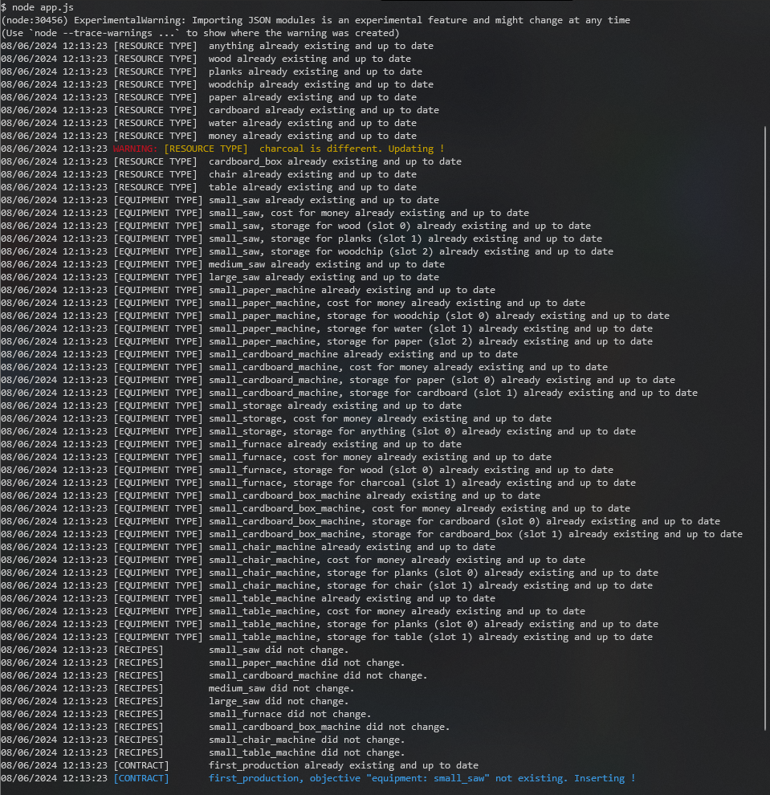The image size is (770, 795).
Task: Click the 'woodchip already existing' resource line
Action: 217,84
